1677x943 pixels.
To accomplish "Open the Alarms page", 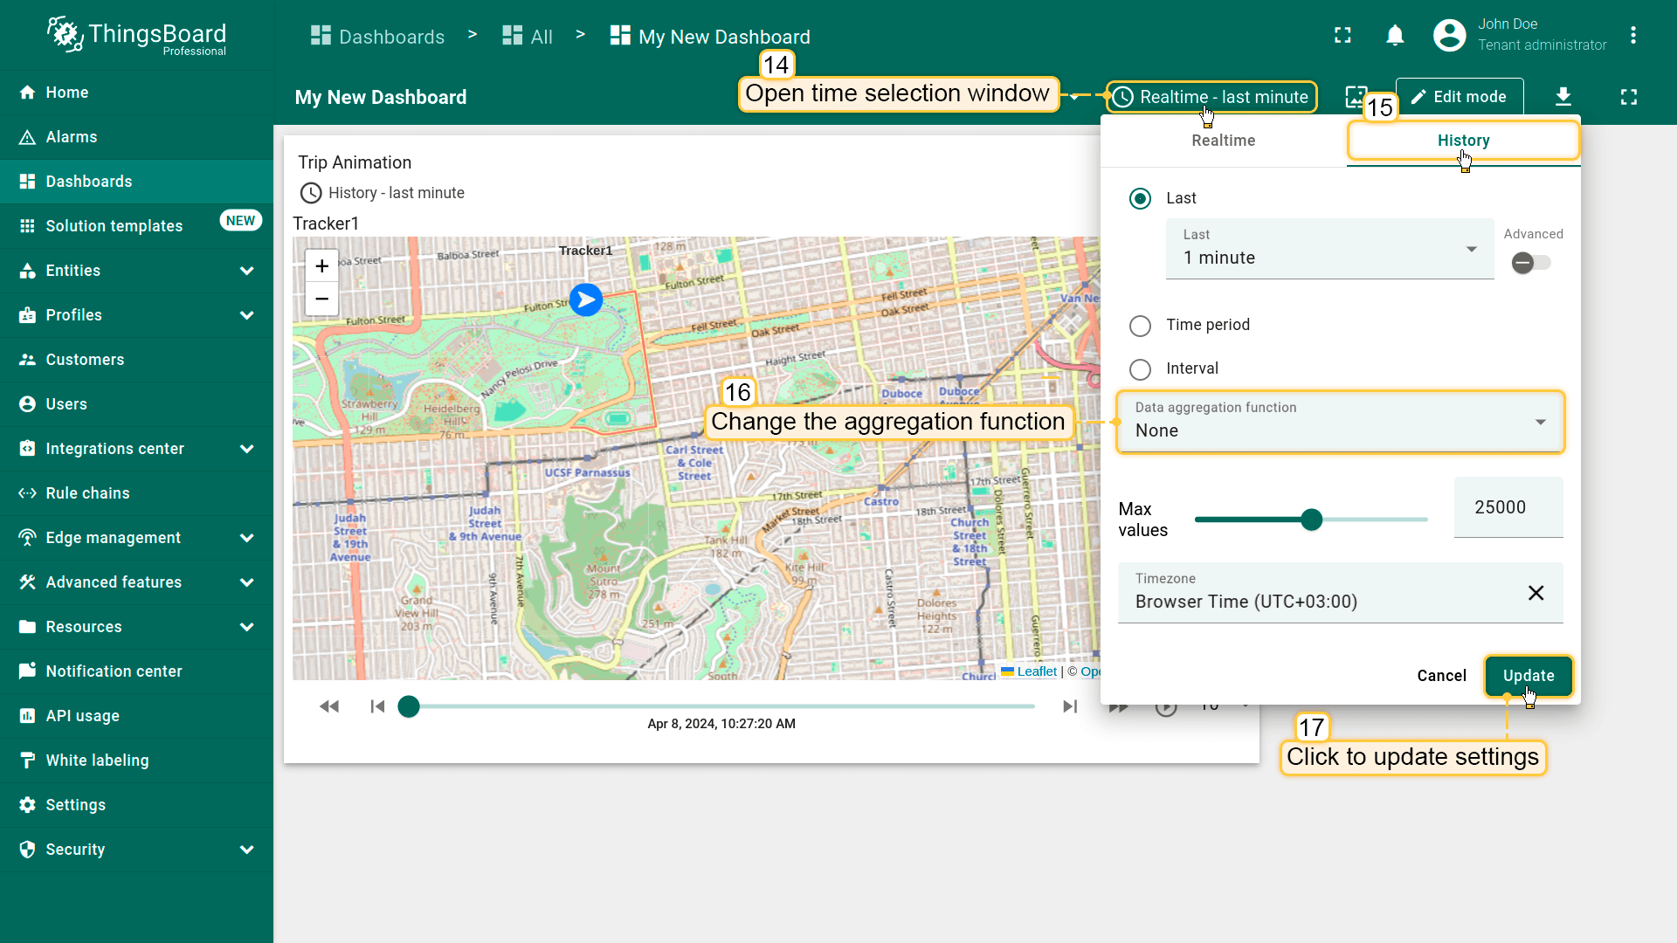I will click(x=136, y=137).
